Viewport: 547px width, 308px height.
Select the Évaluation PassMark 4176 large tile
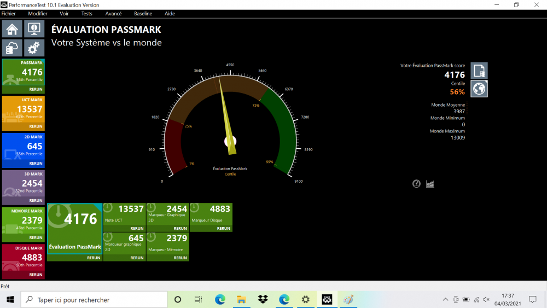[x=74, y=229]
